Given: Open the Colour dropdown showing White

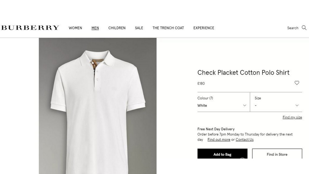Looking at the screenshot, I should click(x=222, y=105).
